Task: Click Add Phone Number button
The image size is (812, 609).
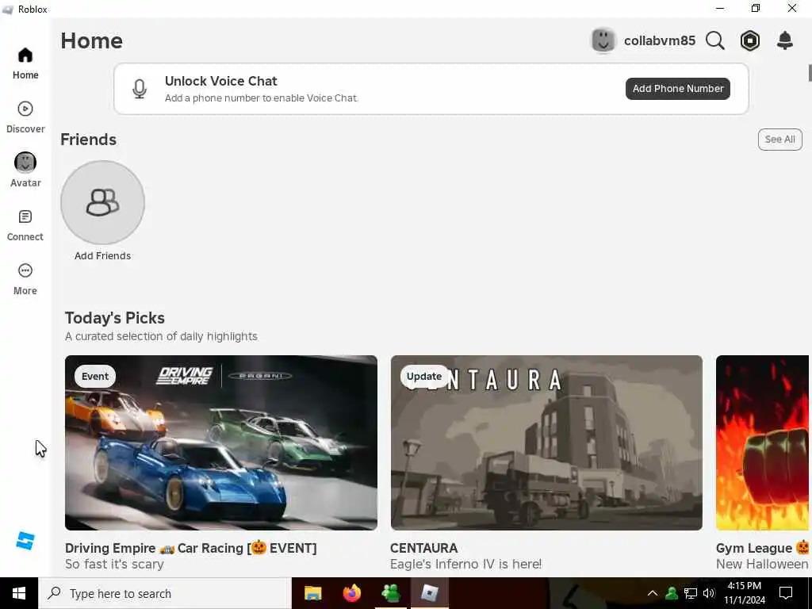Action: (678, 89)
